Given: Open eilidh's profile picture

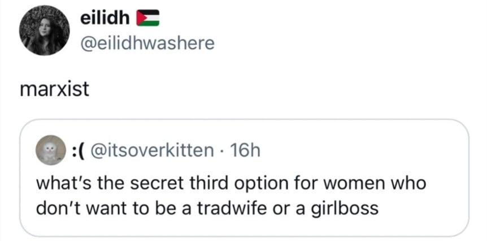Looking at the screenshot, I should [x=45, y=31].
